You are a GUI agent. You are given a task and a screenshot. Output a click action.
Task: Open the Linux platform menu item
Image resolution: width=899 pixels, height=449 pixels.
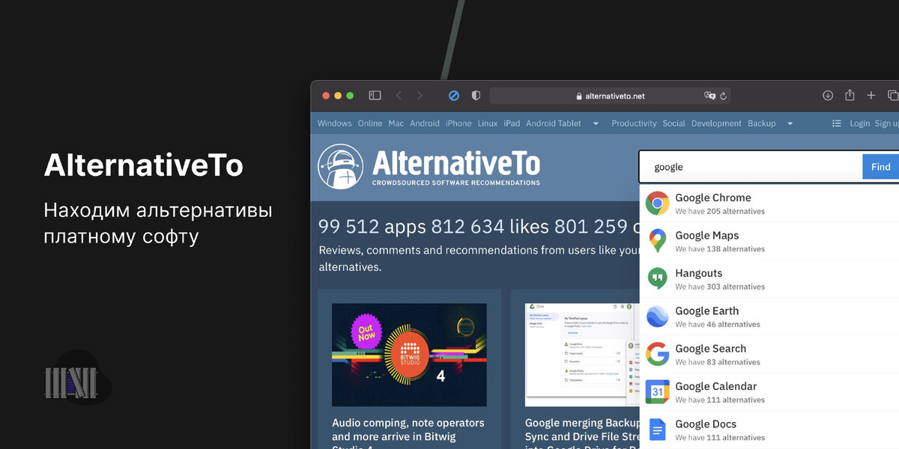coord(488,123)
